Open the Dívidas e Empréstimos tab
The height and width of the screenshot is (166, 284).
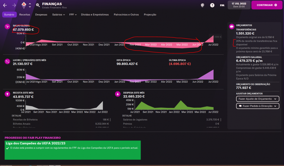click(95, 15)
